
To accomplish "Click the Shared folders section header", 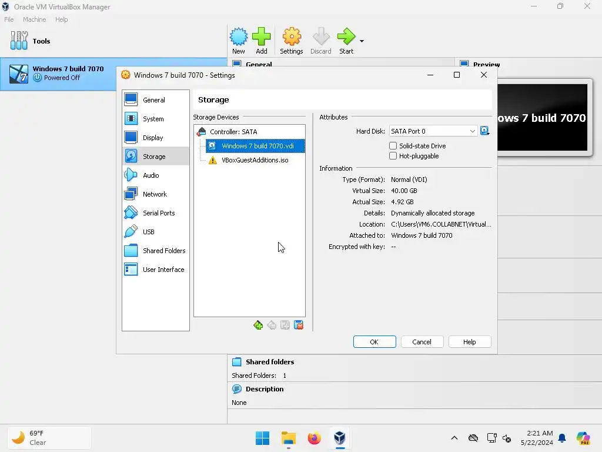I will [x=269, y=362].
